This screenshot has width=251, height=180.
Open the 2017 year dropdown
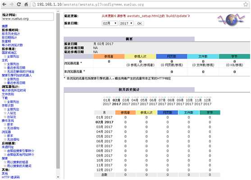pyautogui.click(x=126, y=23)
